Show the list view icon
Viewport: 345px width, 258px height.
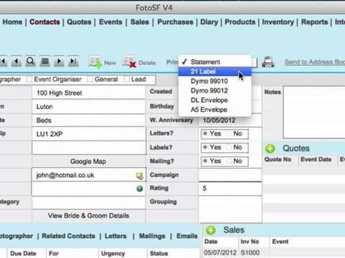pyautogui.click(x=45, y=62)
